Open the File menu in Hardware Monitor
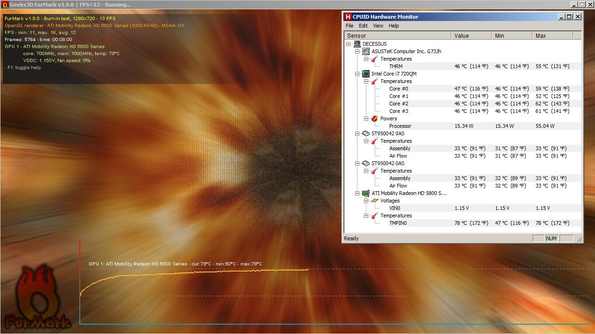Image resolution: width=595 pixels, height=334 pixels. [350, 26]
